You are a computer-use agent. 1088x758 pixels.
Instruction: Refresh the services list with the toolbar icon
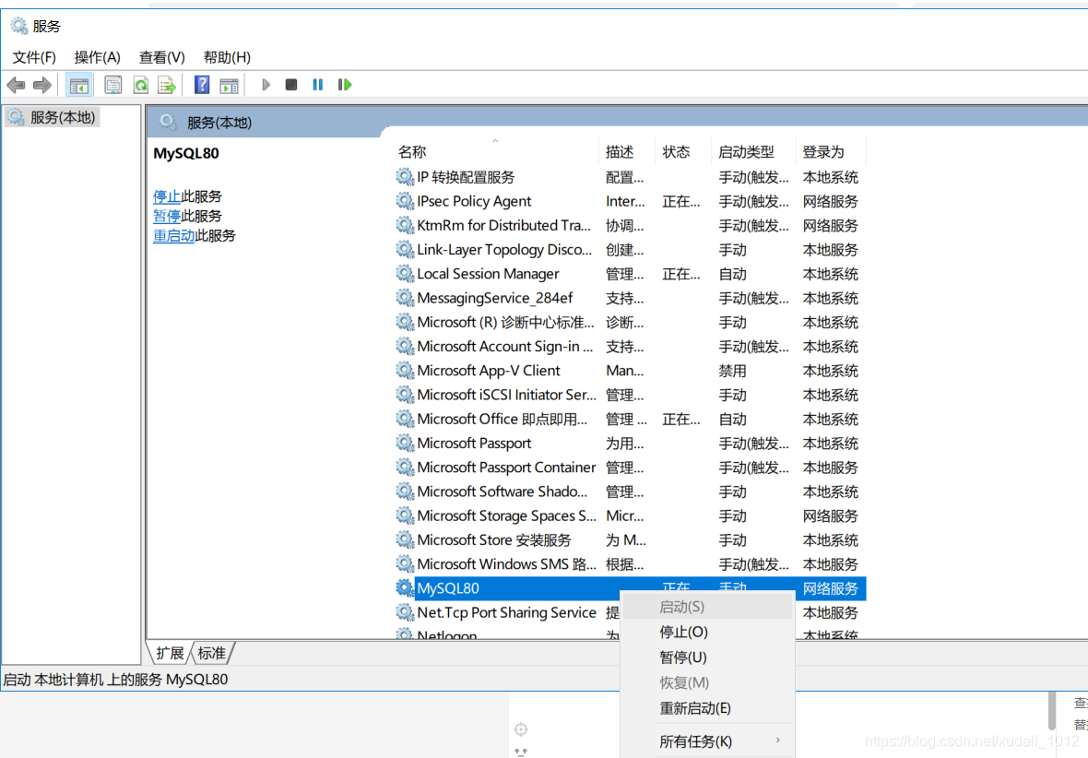tap(140, 84)
